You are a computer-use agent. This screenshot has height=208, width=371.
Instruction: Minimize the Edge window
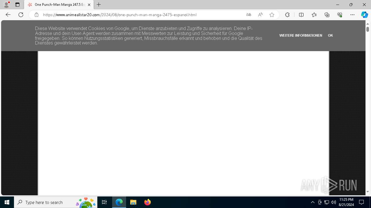[x=338, y=5]
